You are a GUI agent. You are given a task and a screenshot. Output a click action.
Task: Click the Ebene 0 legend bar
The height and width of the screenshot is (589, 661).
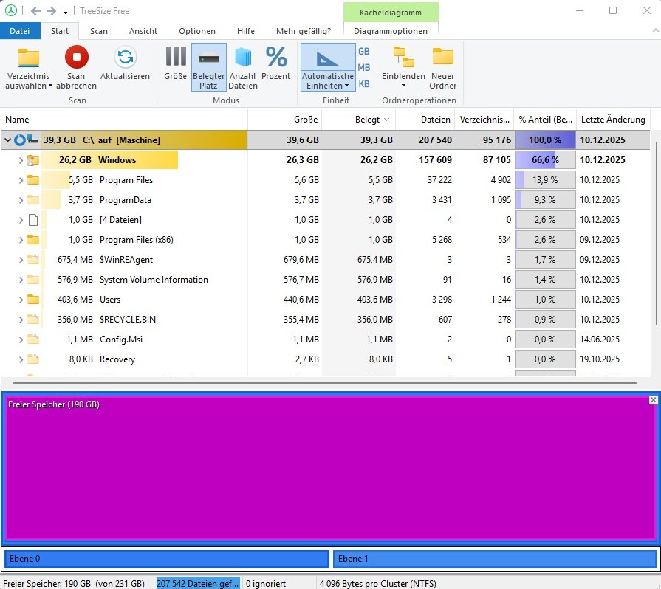point(167,559)
